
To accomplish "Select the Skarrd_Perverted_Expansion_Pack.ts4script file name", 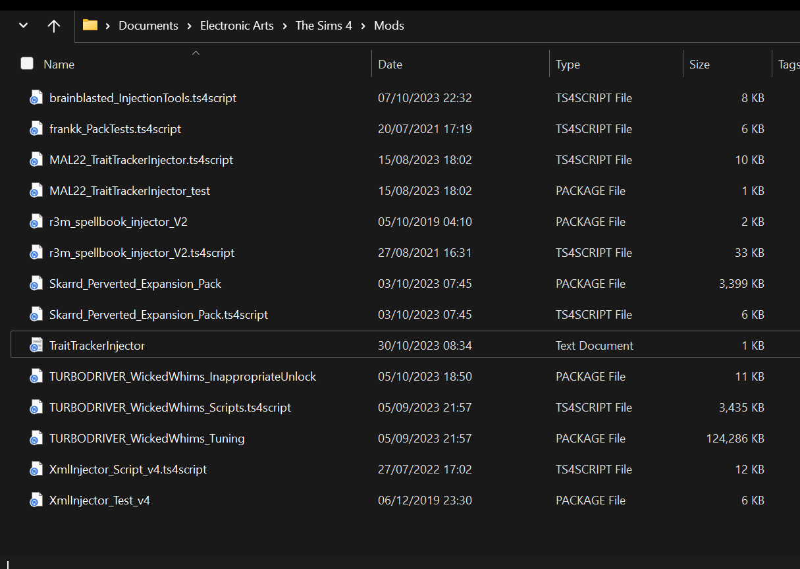I will (x=159, y=315).
